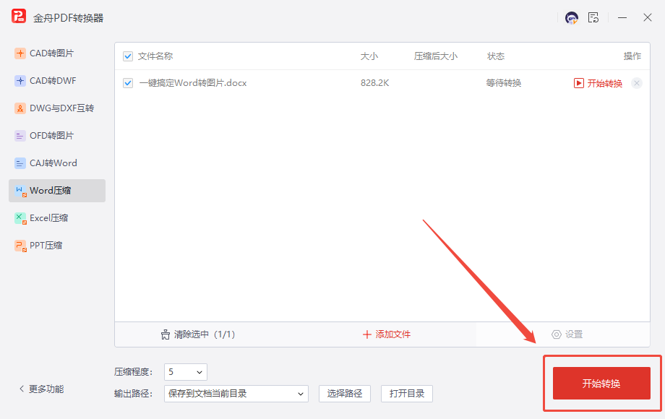This screenshot has width=665, height=419.
Task: Click 开始转换 link in the file row
Action: [x=604, y=84]
